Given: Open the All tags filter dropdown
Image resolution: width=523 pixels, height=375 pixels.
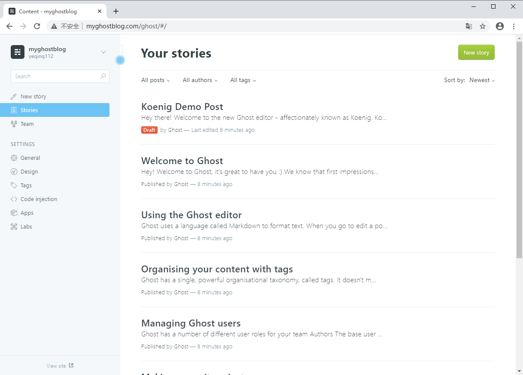Looking at the screenshot, I should tap(243, 80).
